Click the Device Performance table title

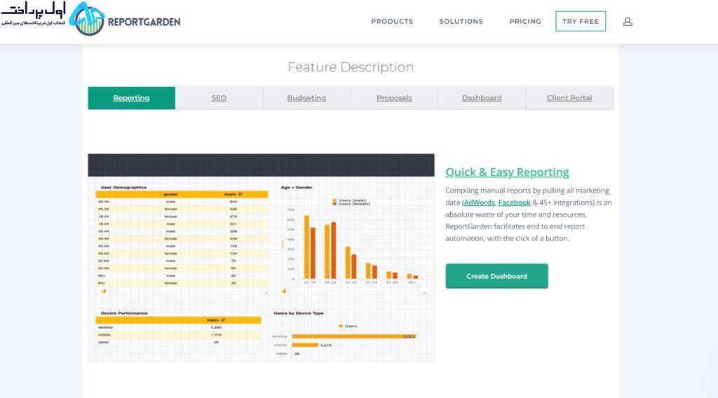click(x=124, y=313)
